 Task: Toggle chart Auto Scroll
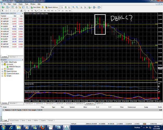pyautogui.click(x=81, y=7)
